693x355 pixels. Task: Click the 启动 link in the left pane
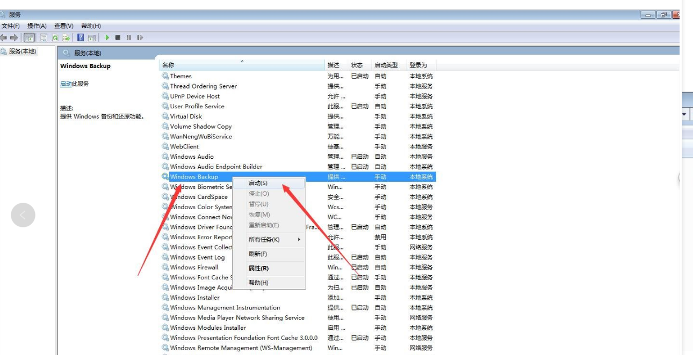coord(66,84)
